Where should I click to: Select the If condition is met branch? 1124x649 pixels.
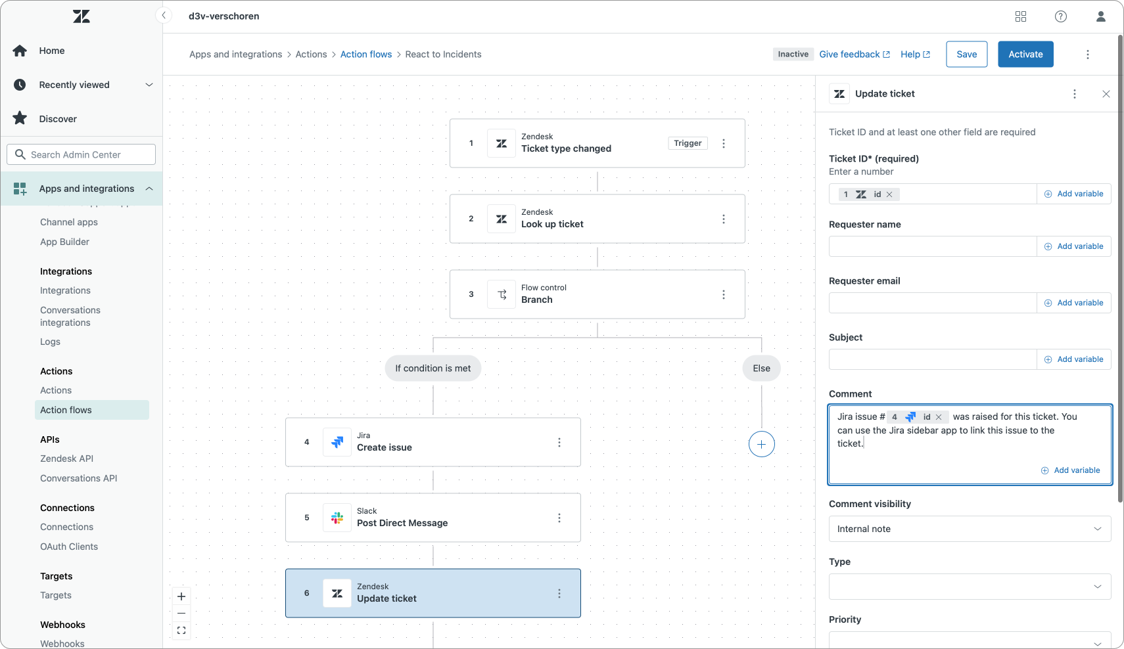pos(433,369)
